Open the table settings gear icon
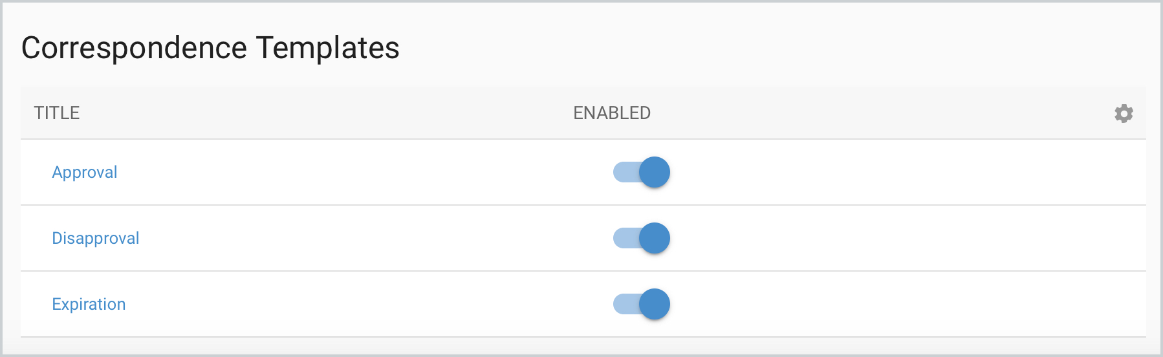The width and height of the screenshot is (1163, 357). pyautogui.click(x=1124, y=113)
